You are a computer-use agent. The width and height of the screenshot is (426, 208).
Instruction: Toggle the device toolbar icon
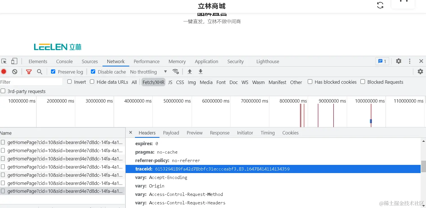[x=14, y=61]
